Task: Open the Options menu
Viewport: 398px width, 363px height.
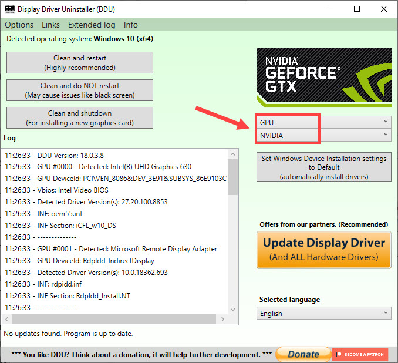Action: [19, 25]
